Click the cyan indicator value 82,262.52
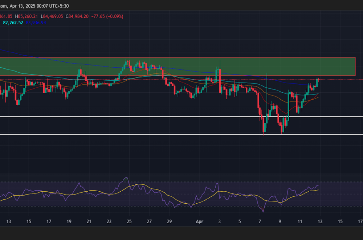The height and width of the screenshot is (240, 363). tap(13, 23)
